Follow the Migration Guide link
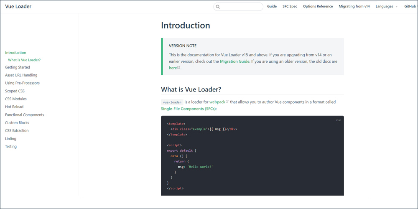The width and height of the screenshot is (418, 209). [234, 61]
